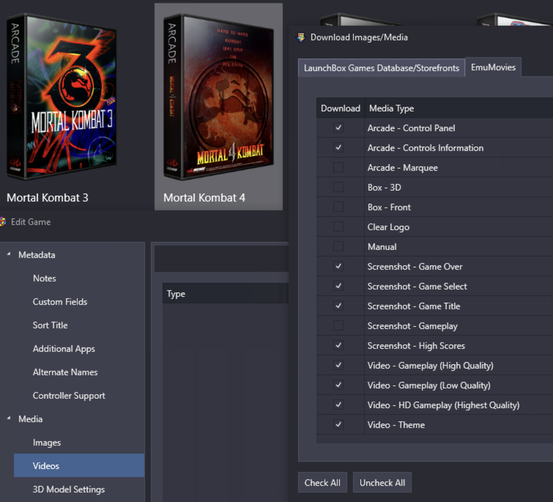Uncheck Arcade - Controls Information download

pyautogui.click(x=338, y=148)
